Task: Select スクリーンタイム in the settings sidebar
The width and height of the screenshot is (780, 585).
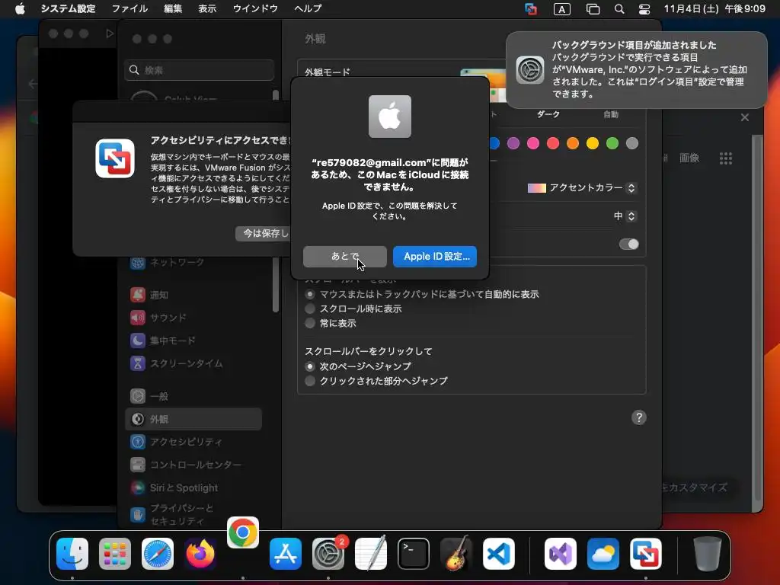Action: (x=193, y=363)
